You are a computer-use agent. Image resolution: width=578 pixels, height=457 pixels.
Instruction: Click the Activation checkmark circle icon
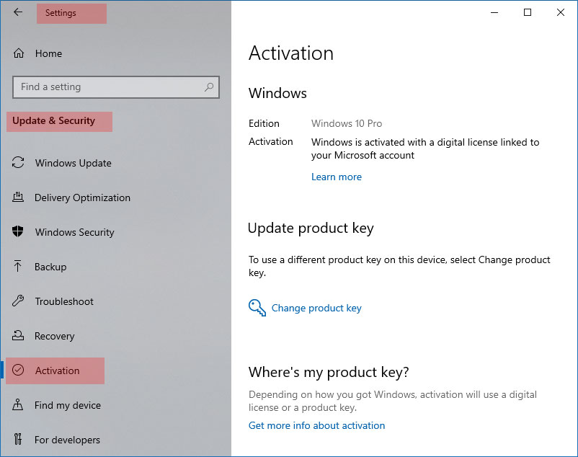[19, 371]
